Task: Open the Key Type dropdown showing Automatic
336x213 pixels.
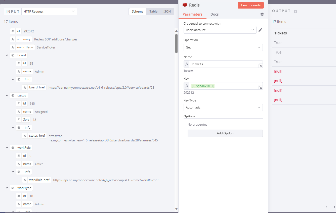Action: point(223,108)
